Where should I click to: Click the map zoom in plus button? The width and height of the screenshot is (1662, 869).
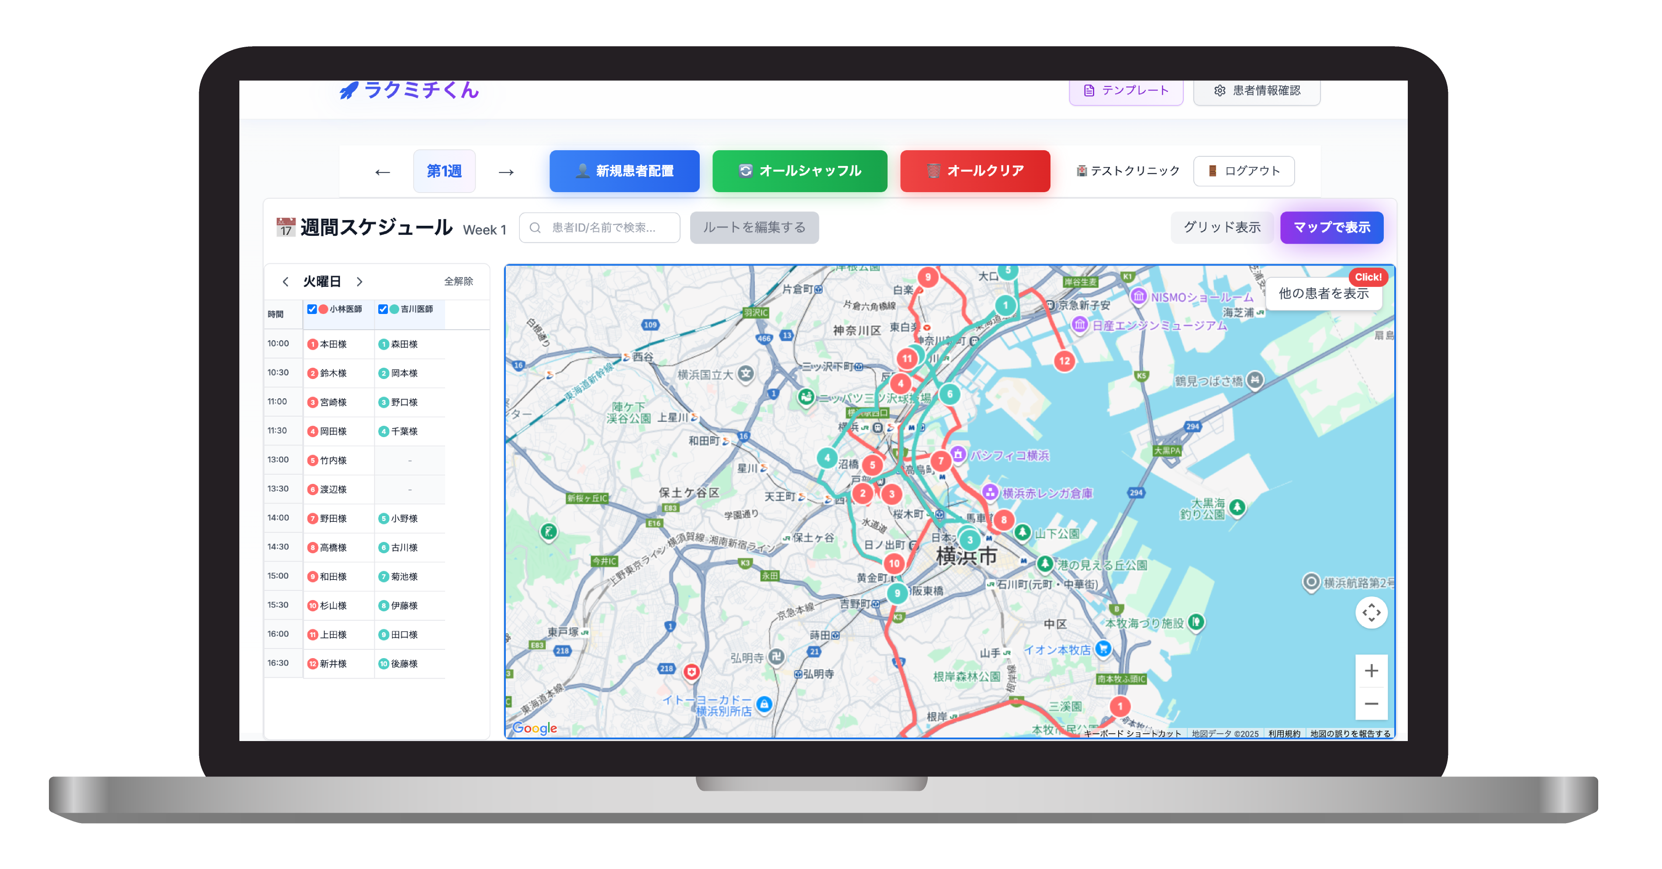pyautogui.click(x=1371, y=671)
